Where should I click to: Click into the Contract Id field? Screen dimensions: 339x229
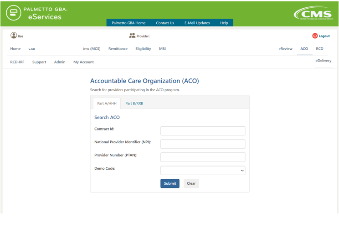tap(203, 131)
